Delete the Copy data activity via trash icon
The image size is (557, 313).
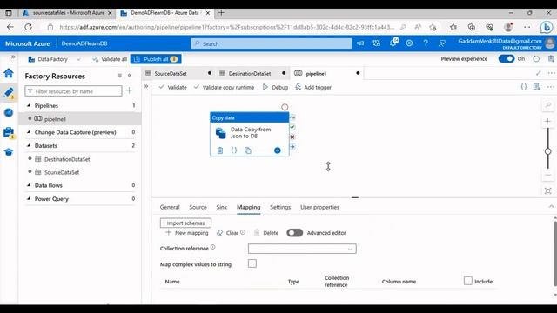pos(220,150)
